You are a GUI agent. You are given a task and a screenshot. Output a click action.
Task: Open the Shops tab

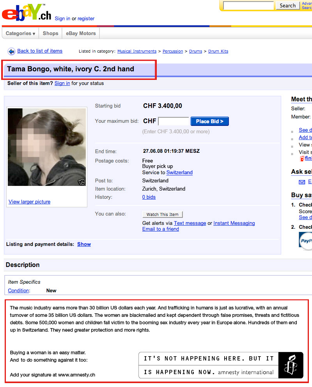[50, 33]
